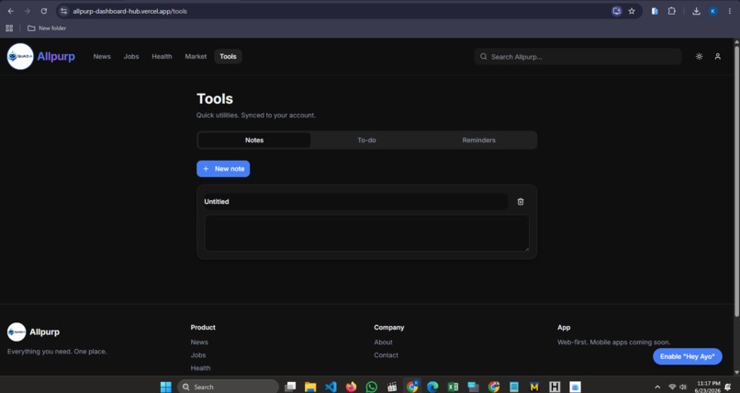Select the Tools nav item
Image resolution: width=740 pixels, height=393 pixels.
[228, 57]
